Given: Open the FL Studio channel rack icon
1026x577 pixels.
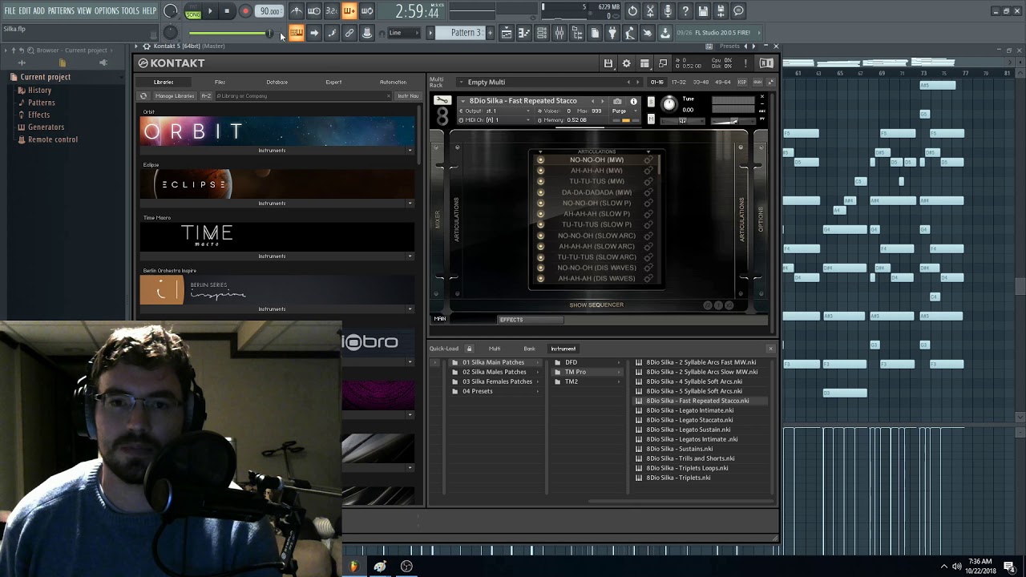Looking at the screenshot, I should pos(541,33).
